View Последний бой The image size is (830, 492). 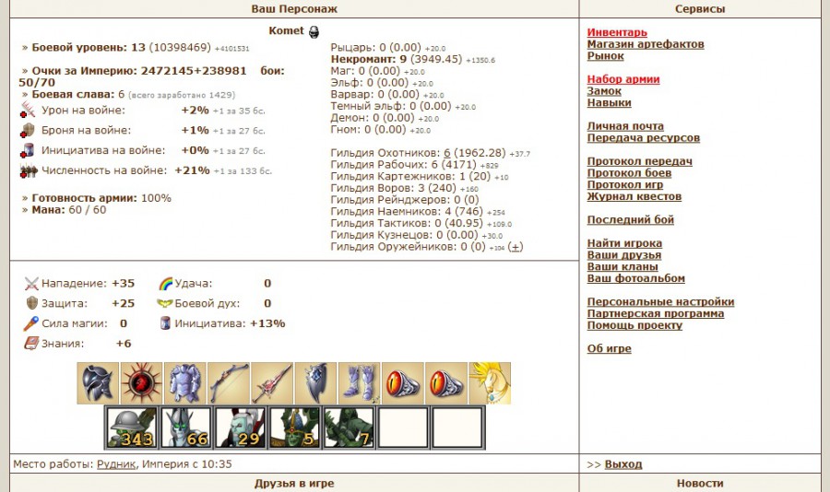coord(631,219)
